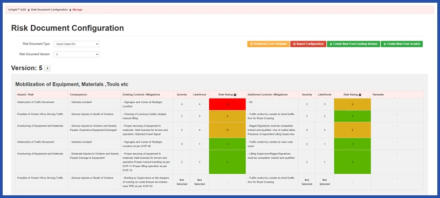Viewport: 440px width, 198px height.
Task: Go to InSight QSE breadcrumb link
Action: [x=17, y=10]
